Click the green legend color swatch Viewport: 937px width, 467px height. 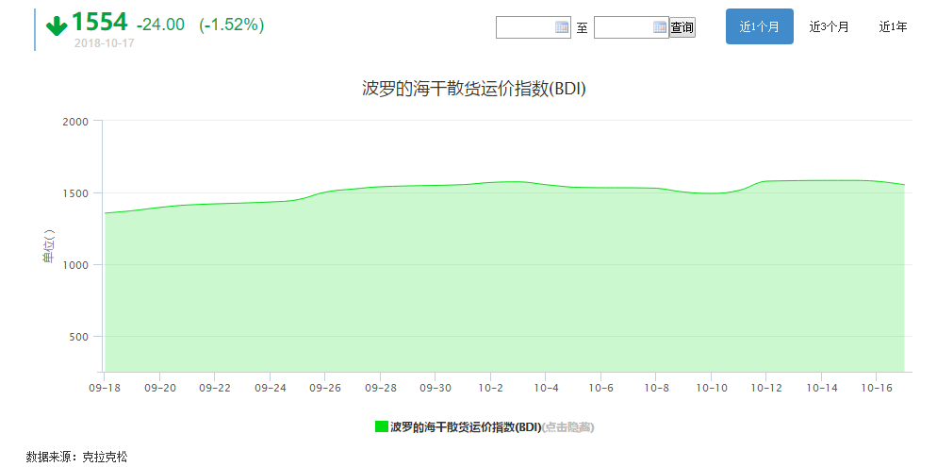[x=381, y=426]
